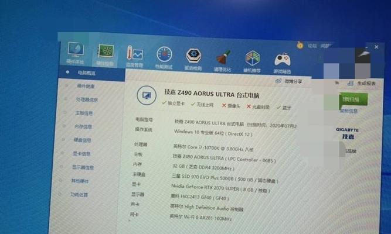The width and height of the screenshot is (391, 234).
Task: Open 硬盘信息 in the sidebar
Action: (x=83, y=140)
